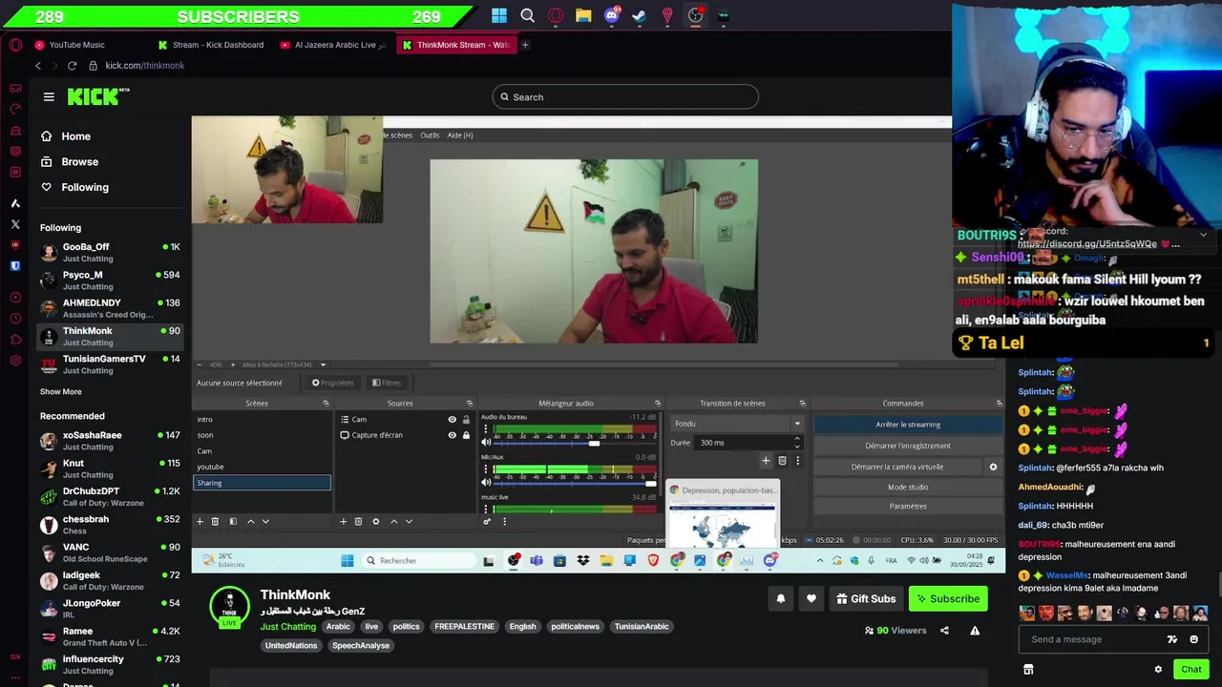1222x687 pixels.
Task: Mute Mic/Aux speaker icon
Action: 486,482
